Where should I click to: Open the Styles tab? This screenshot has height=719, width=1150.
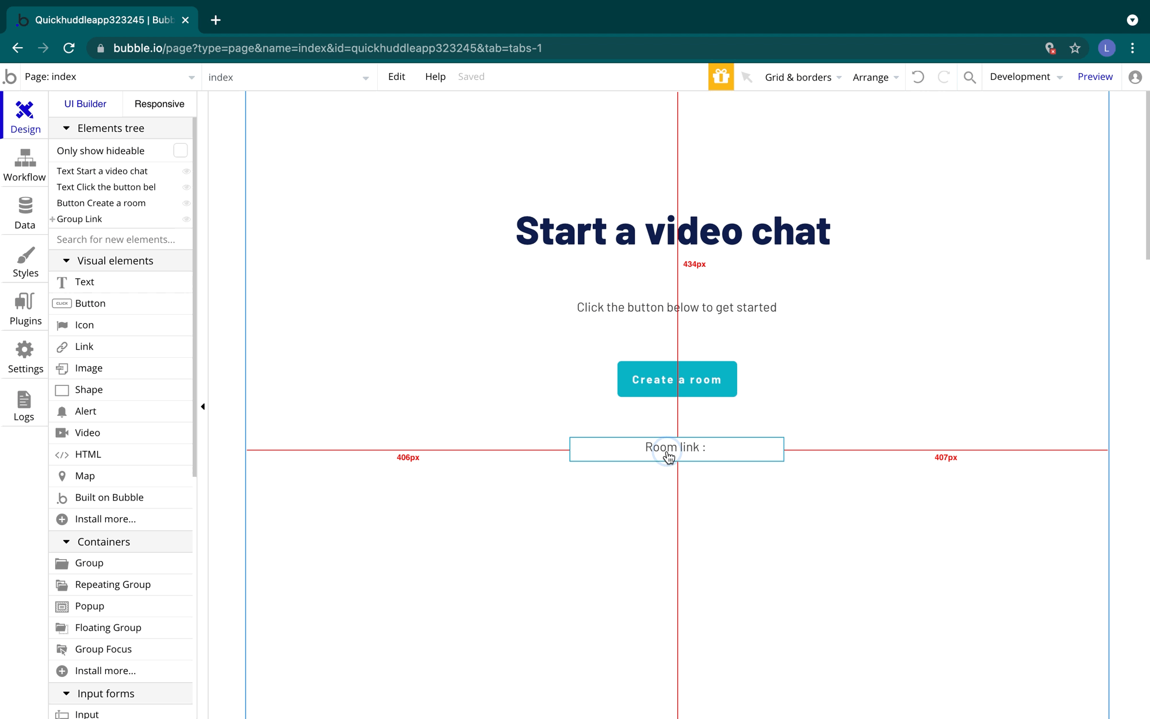[x=25, y=261]
